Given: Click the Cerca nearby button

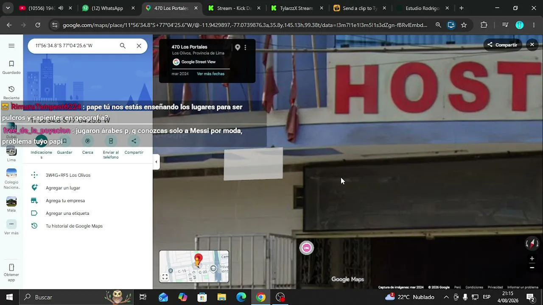Looking at the screenshot, I should (88, 146).
